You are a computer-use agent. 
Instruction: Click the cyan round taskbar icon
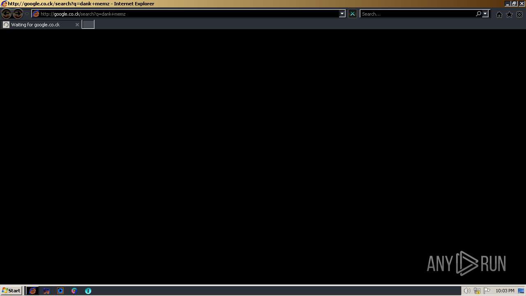[x=88, y=291]
